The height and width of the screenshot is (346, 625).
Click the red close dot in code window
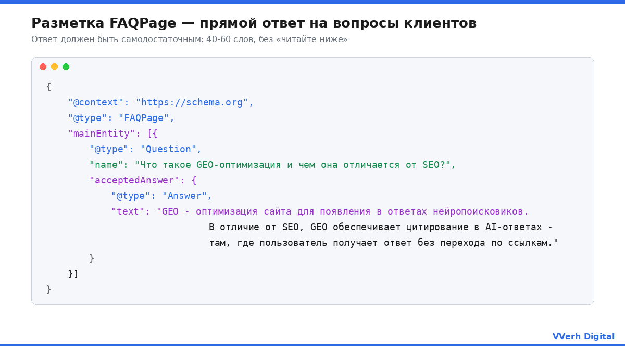43,67
